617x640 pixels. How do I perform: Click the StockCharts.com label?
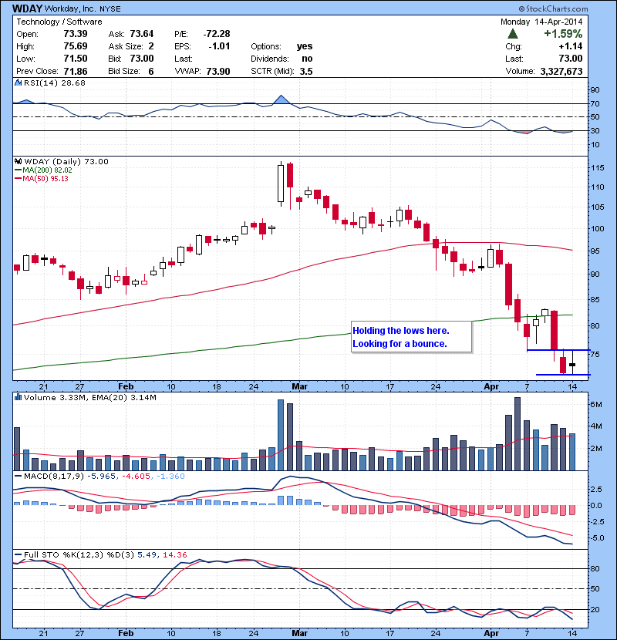(553, 8)
